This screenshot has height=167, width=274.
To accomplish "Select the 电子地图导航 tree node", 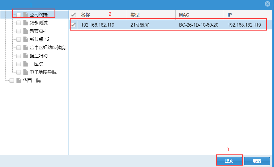I will (43, 72).
